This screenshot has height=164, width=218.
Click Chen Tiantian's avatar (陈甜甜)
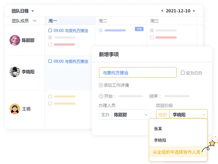point(15,40)
